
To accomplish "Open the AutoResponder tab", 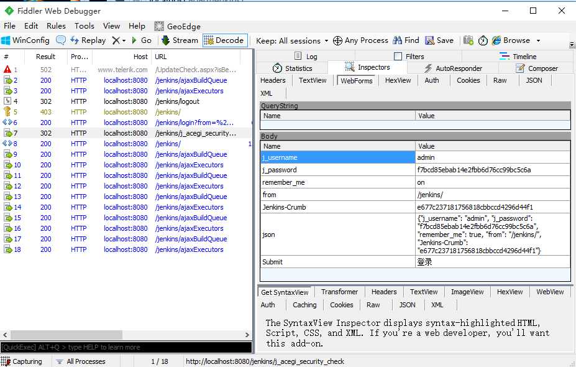I will [x=453, y=68].
